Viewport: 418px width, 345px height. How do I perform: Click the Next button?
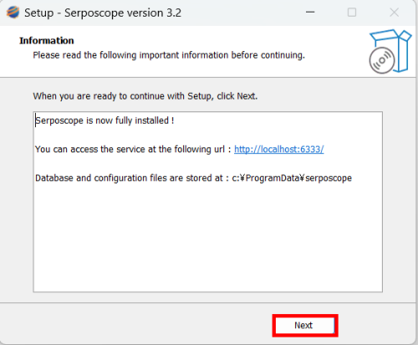305,326
